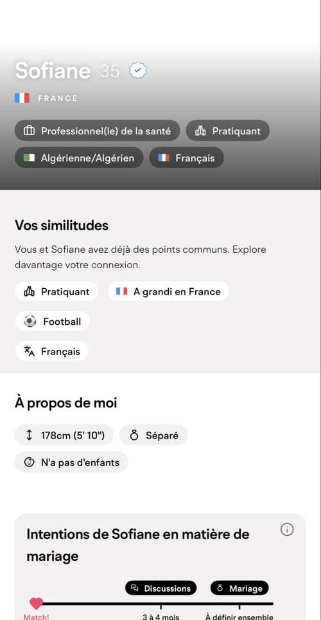The width and height of the screenshot is (321, 620).
Task: Tap the football icon in similarities
Action: click(x=30, y=322)
